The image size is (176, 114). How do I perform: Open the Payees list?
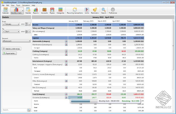coord(52,11)
